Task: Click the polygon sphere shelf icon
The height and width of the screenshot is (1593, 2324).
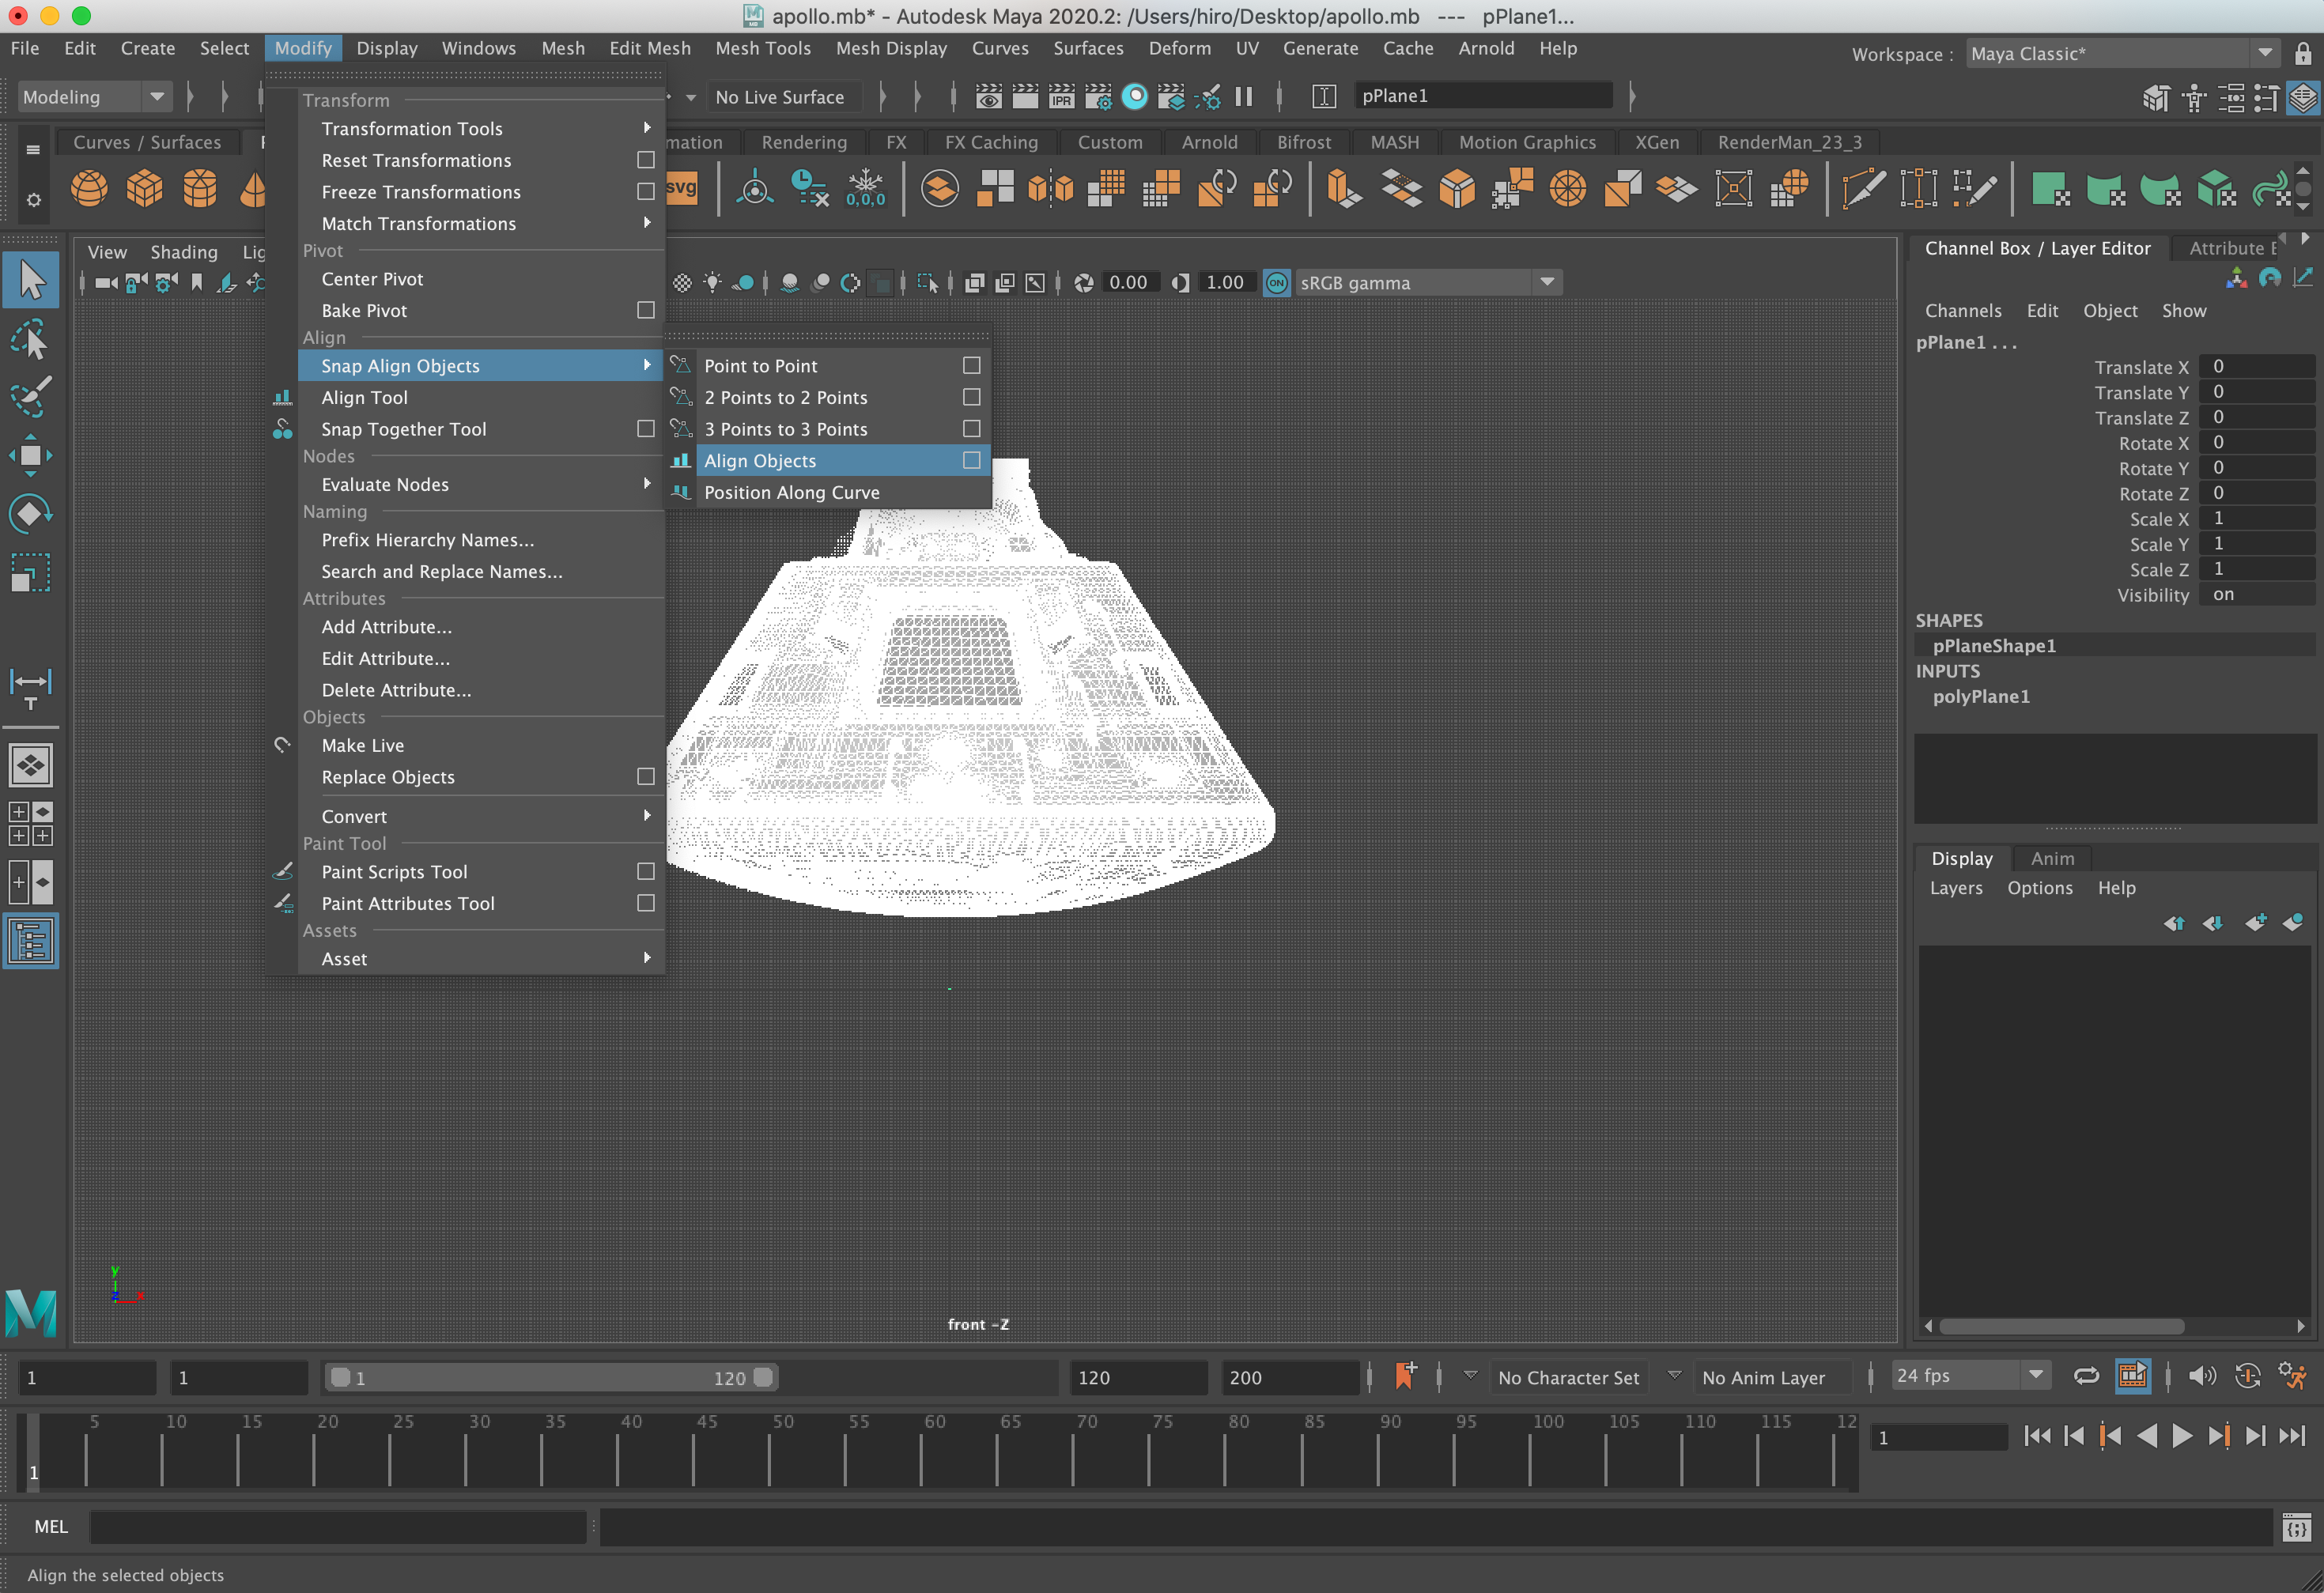Action: [89, 187]
